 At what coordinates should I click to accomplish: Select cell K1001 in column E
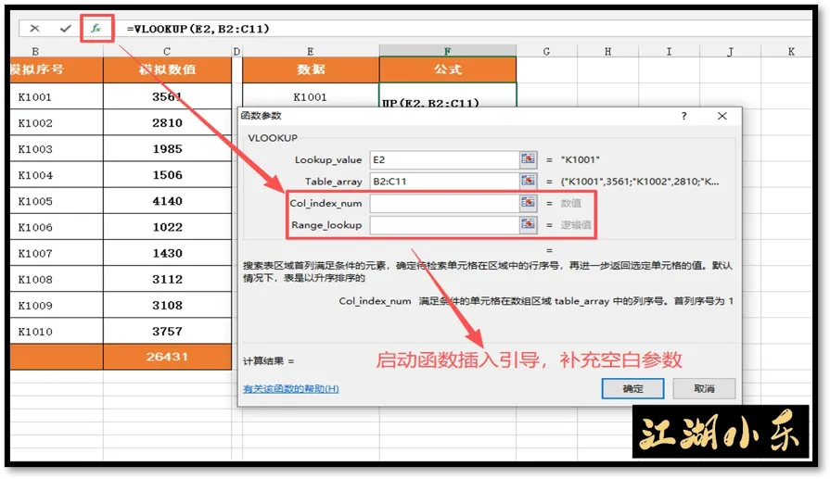coord(310,95)
